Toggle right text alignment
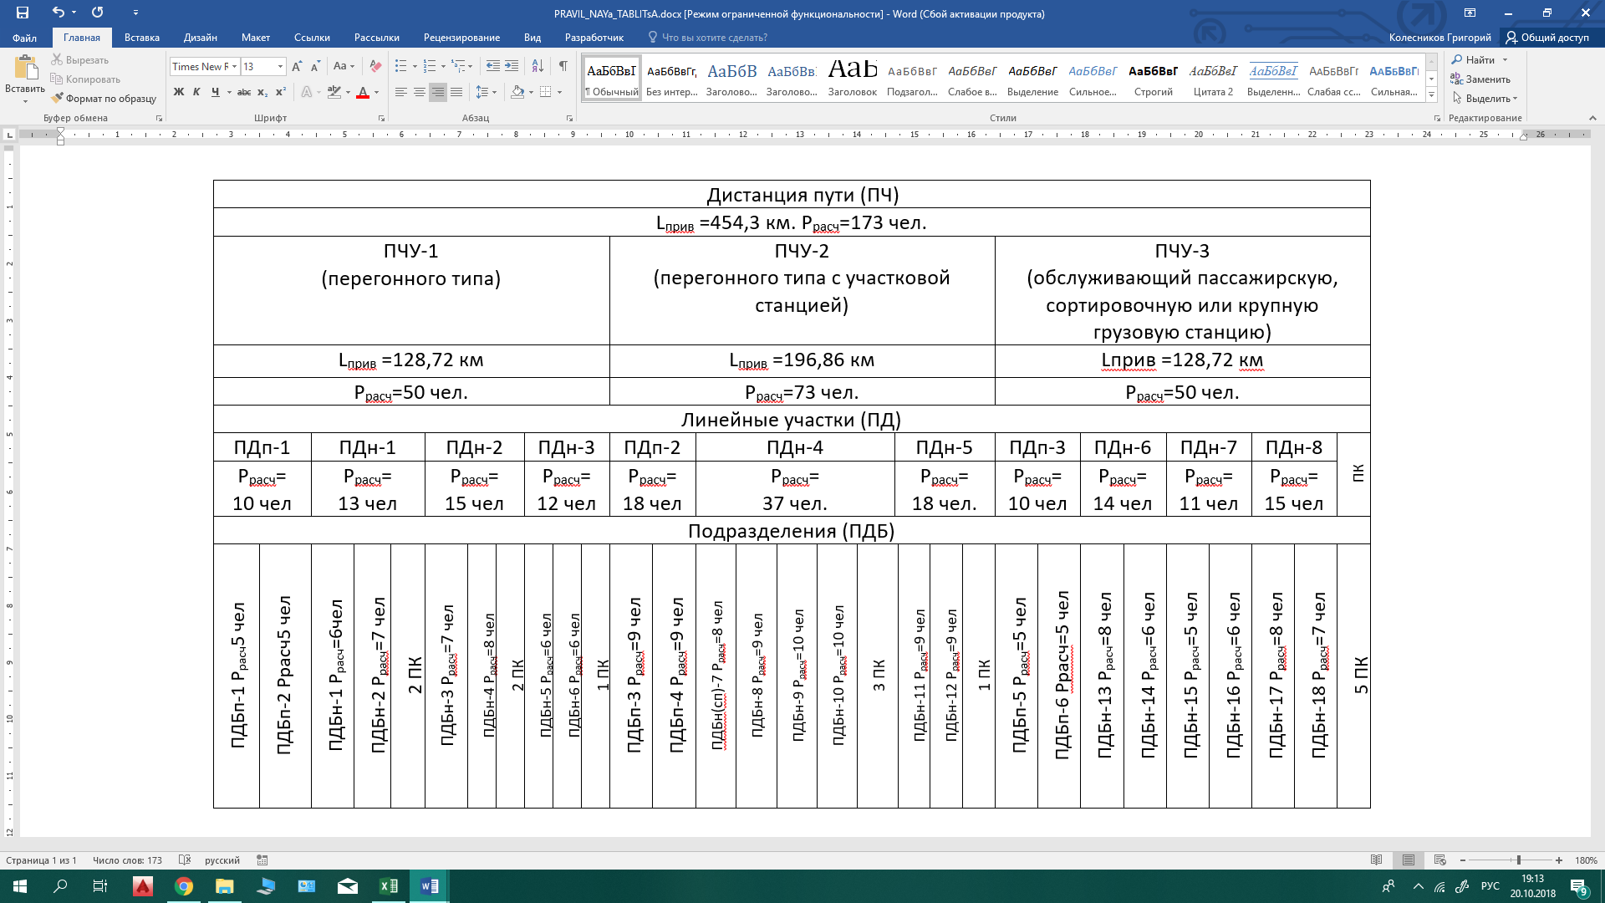The height and width of the screenshot is (903, 1605). click(438, 92)
